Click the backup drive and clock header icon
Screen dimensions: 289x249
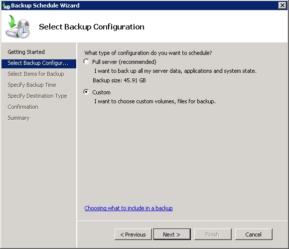click(x=18, y=26)
